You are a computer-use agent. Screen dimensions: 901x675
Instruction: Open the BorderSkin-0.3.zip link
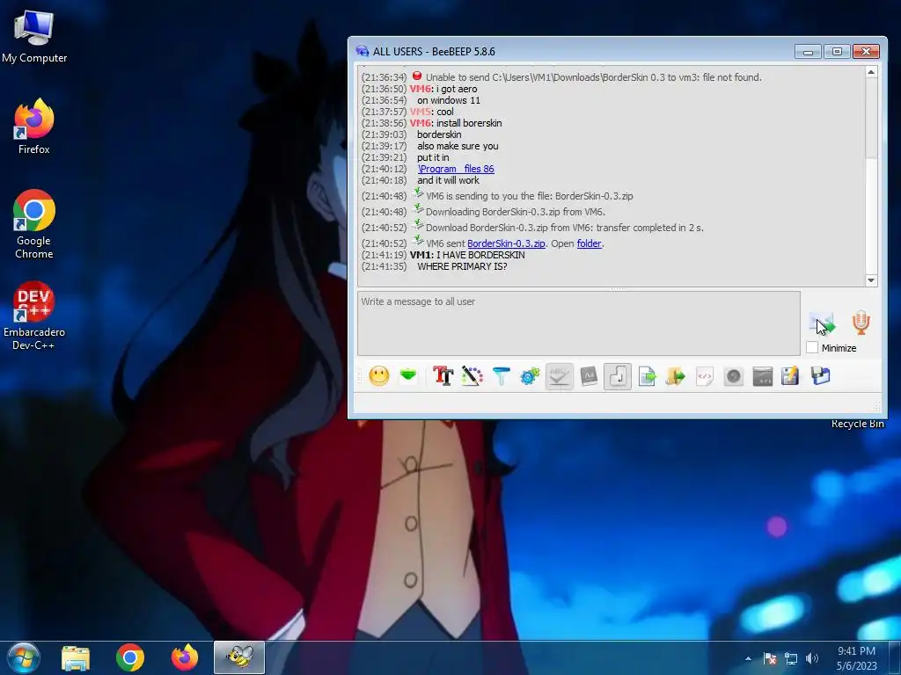(x=506, y=243)
